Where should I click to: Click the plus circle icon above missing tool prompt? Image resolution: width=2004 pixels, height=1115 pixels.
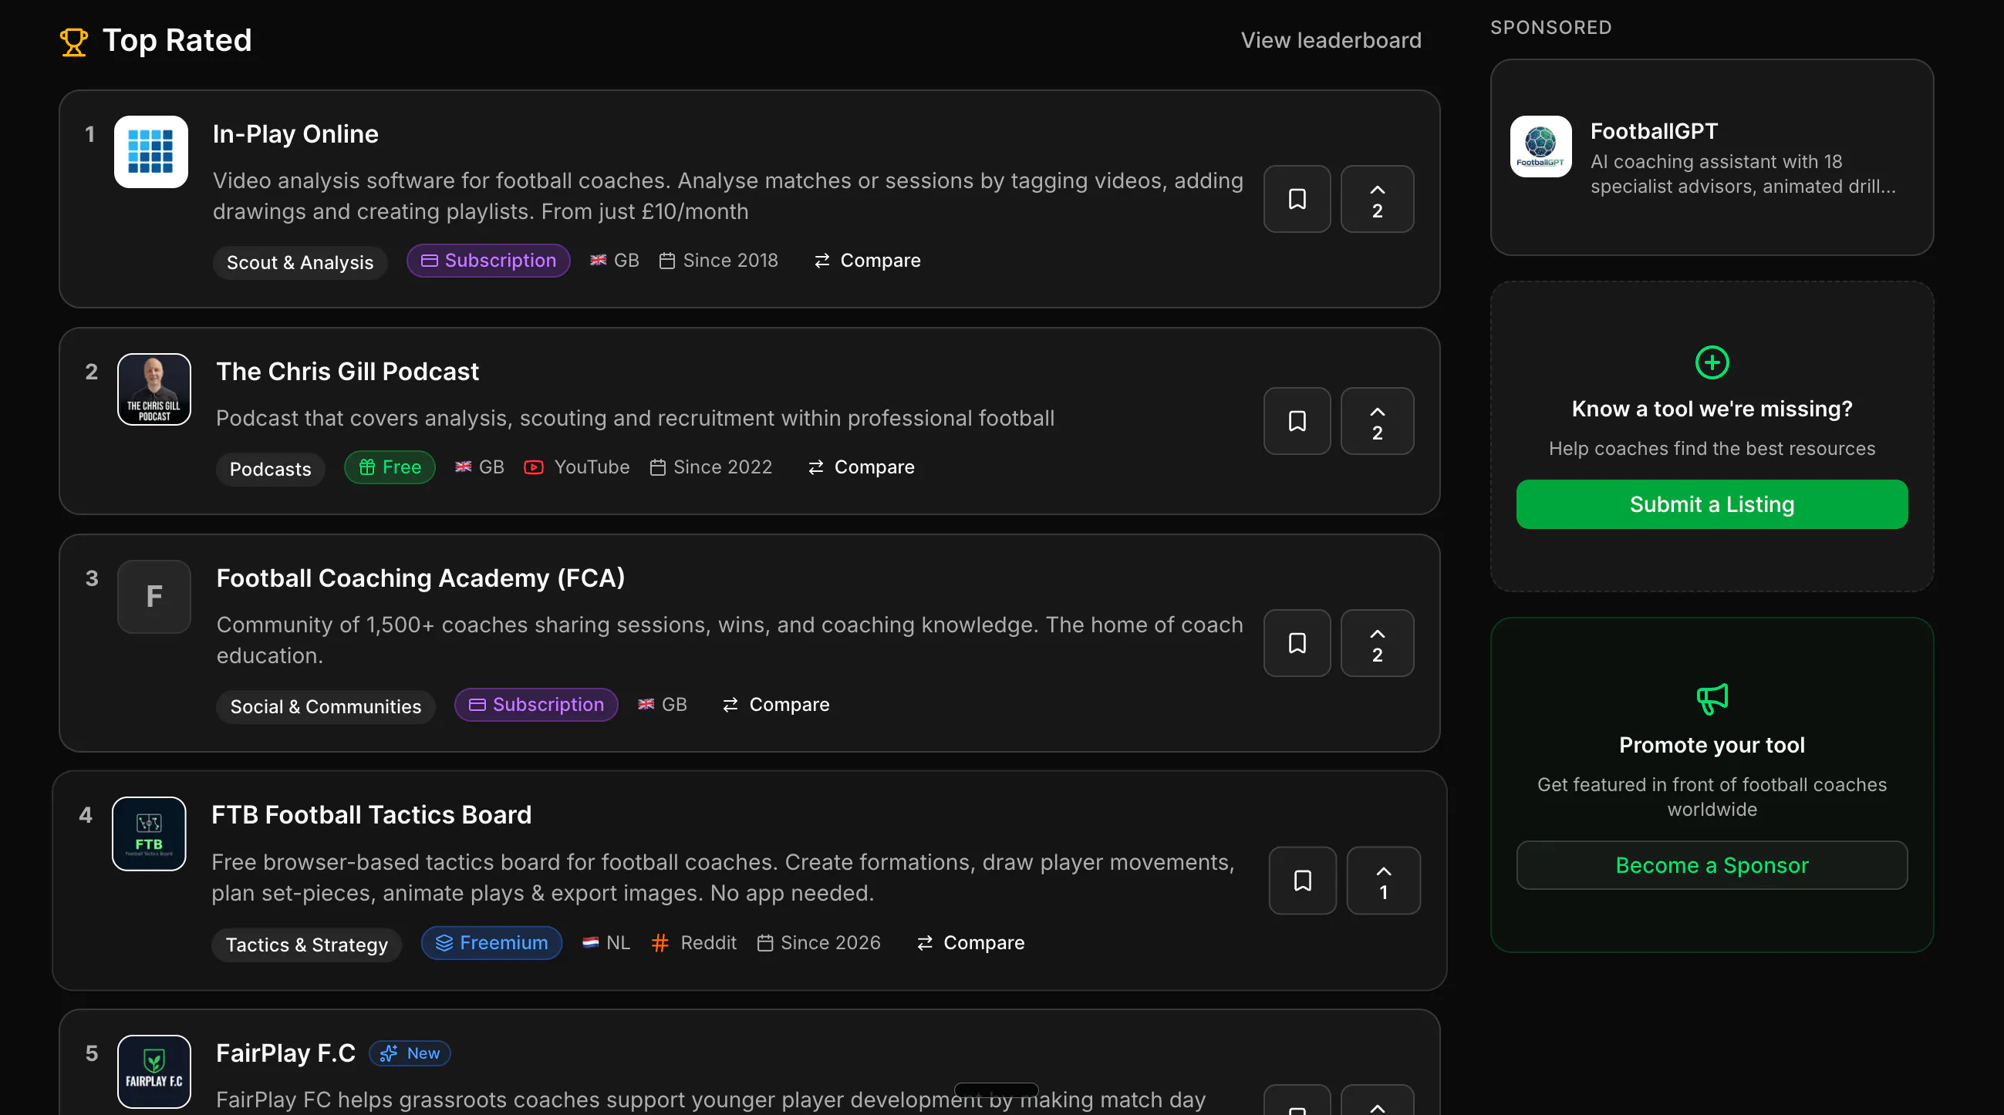tap(1712, 362)
